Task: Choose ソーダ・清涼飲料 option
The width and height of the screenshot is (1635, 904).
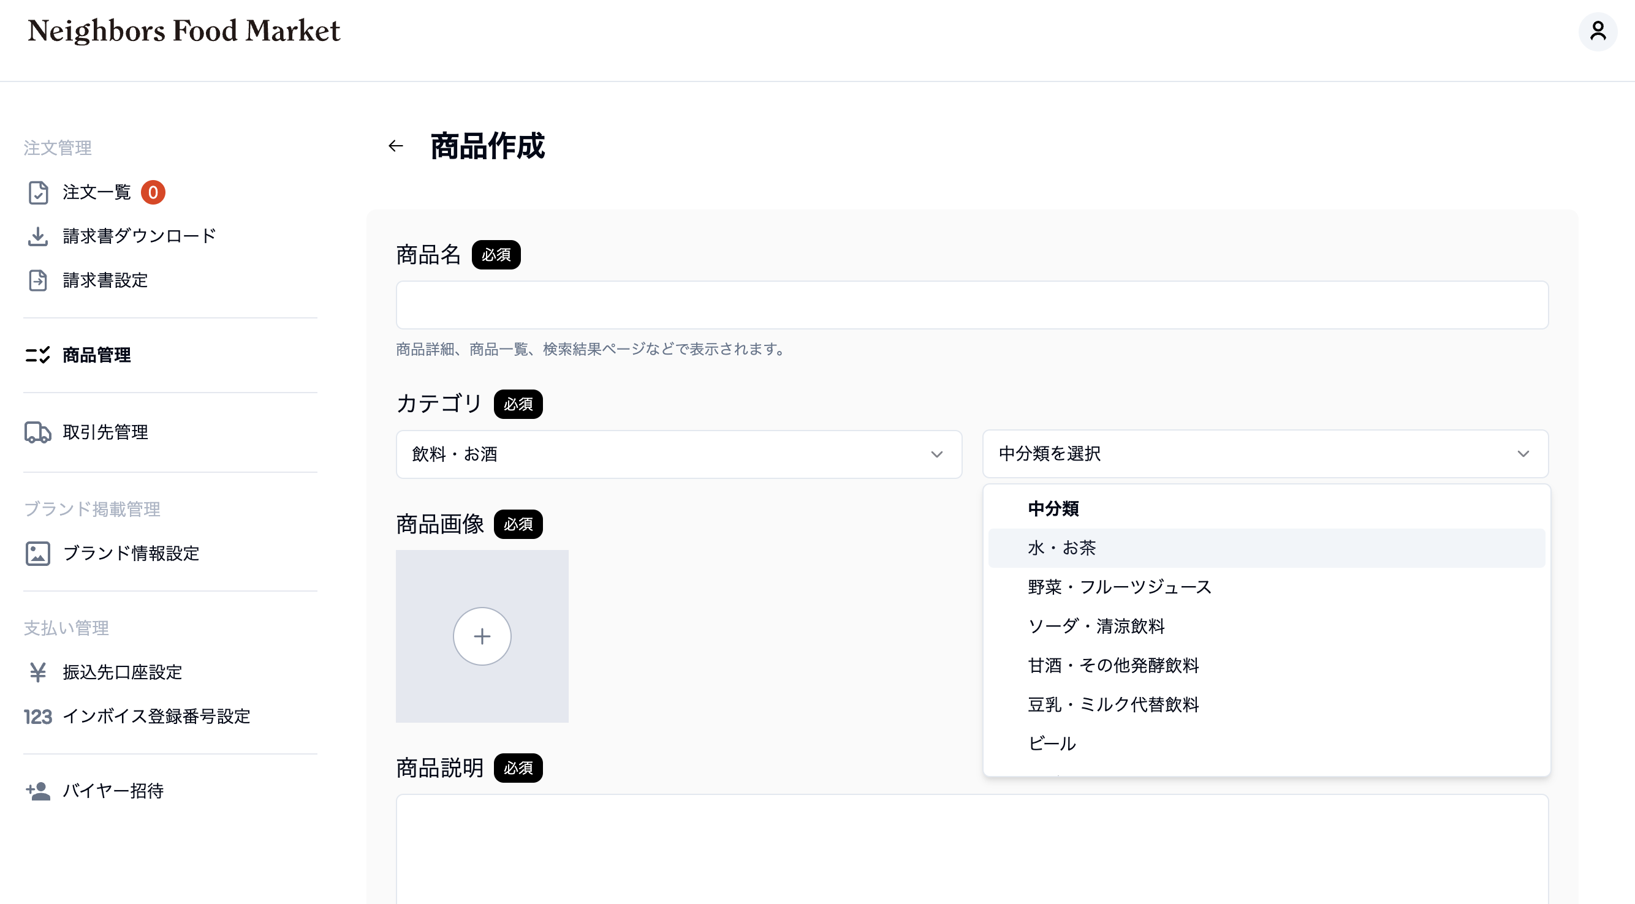Action: coord(1266,626)
